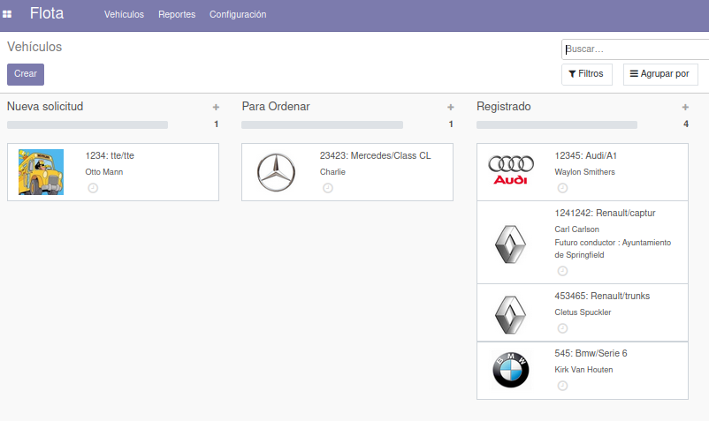This screenshot has width=709, height=421.
Task: Add a vehicle to Para Ordenar column
Action: point(451,107)
